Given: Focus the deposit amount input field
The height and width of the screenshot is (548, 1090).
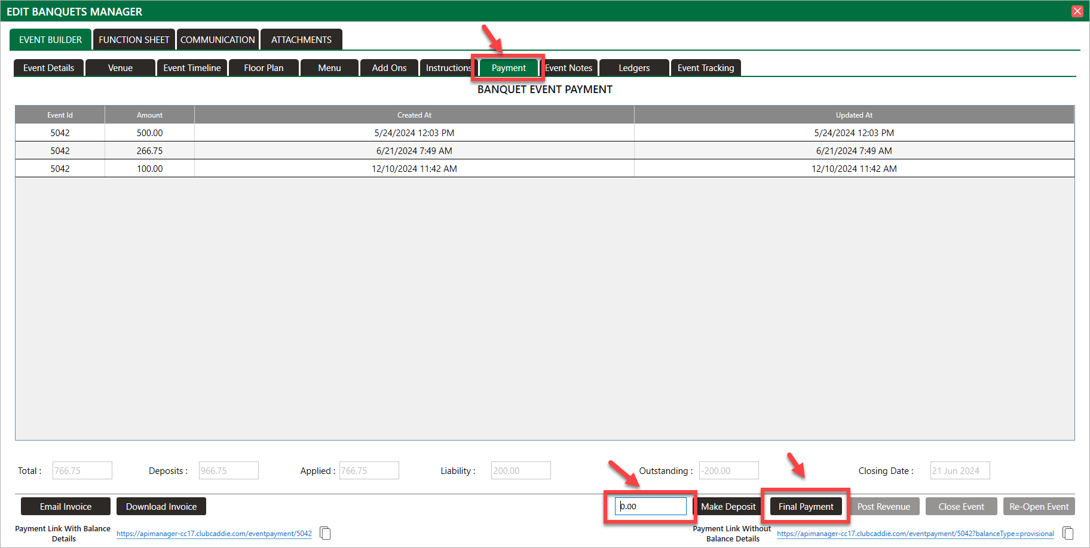Looking at the screenshot, I should click(x=651, y=507).
